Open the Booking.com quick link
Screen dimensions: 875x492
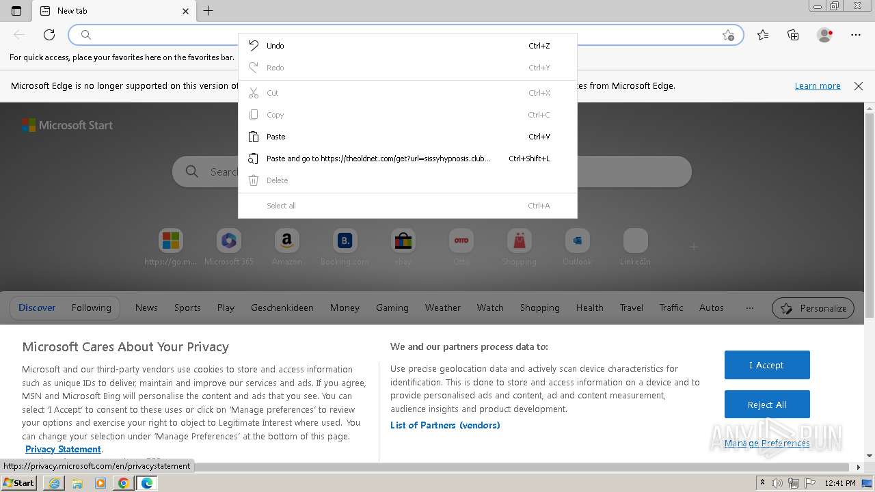click(x=345, y=249)
